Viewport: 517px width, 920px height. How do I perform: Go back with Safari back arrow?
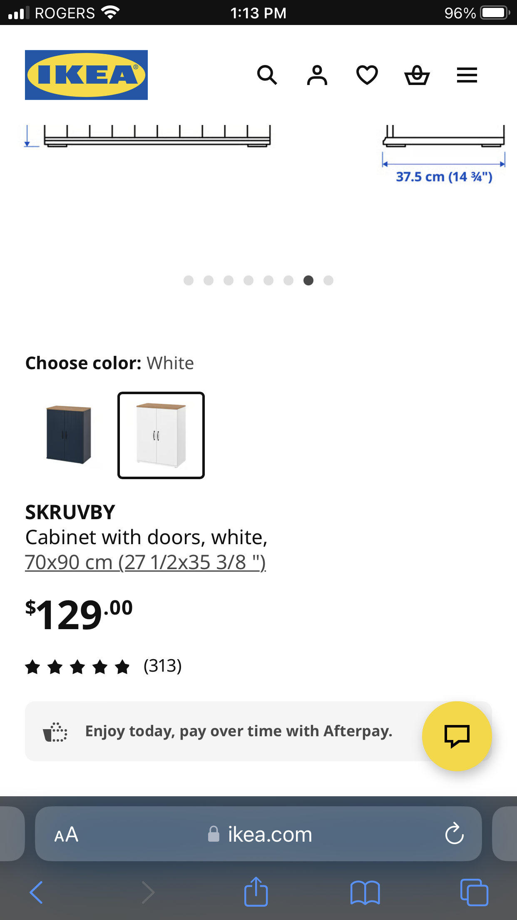37,892
